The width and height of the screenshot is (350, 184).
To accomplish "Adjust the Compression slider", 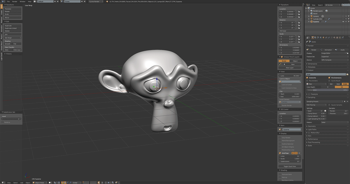I will (327, 90).
